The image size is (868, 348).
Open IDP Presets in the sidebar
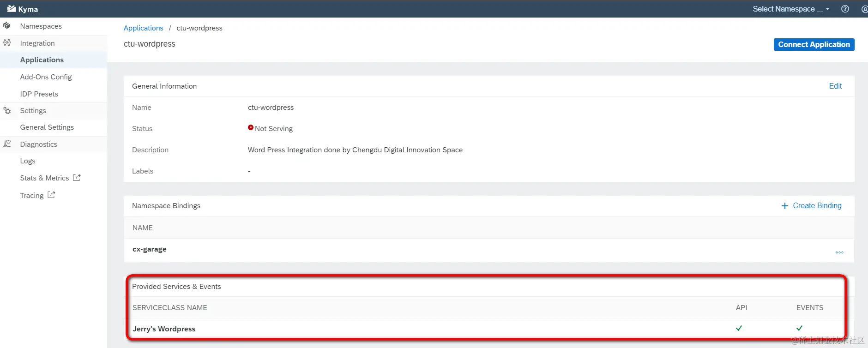[x=39, y=94]
